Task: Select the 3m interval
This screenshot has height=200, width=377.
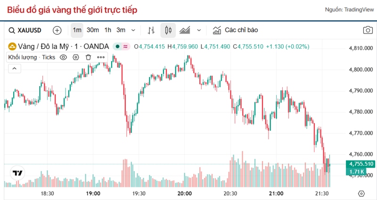Action: 121,30
